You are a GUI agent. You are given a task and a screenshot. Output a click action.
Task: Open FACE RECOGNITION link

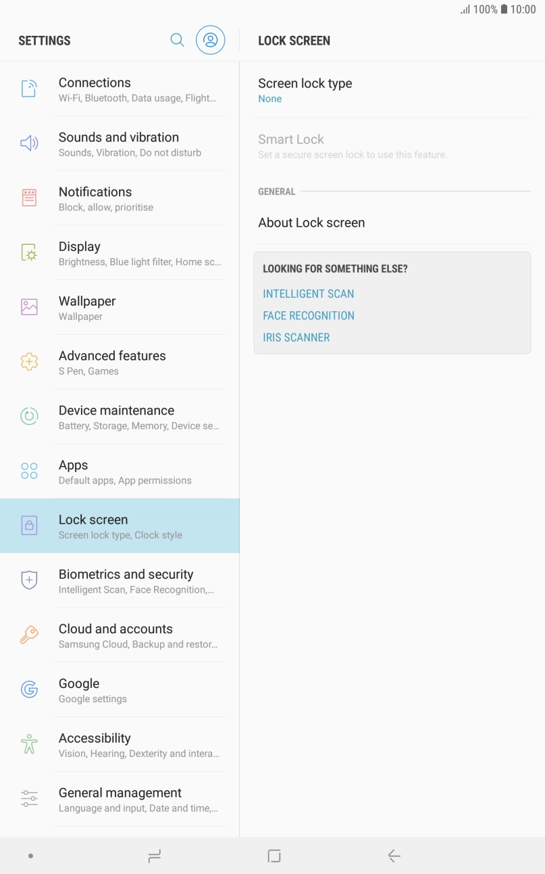point(309,315)
